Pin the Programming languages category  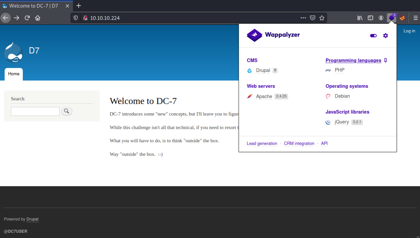(385, 60)
